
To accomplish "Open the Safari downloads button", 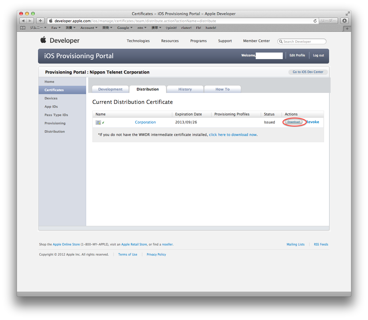I will click(345, 21).
